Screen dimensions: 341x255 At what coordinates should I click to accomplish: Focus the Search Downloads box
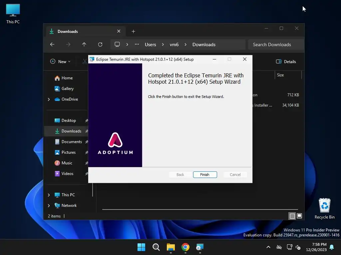tap(276, 44)
